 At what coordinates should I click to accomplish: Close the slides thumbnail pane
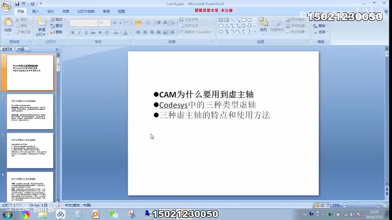click(x=57, y=49)
